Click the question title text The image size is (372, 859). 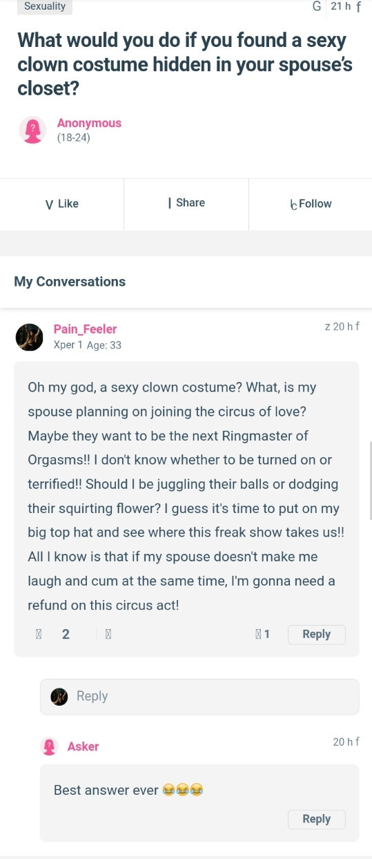(185, 65)
